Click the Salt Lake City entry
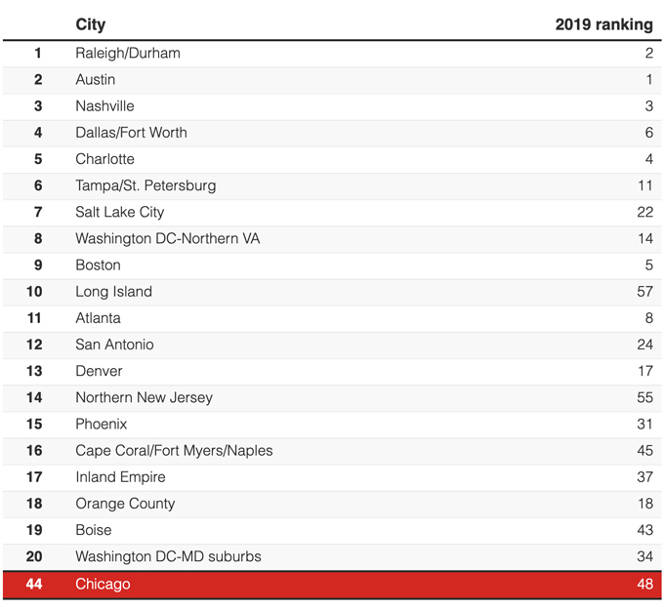 [119, 212]
